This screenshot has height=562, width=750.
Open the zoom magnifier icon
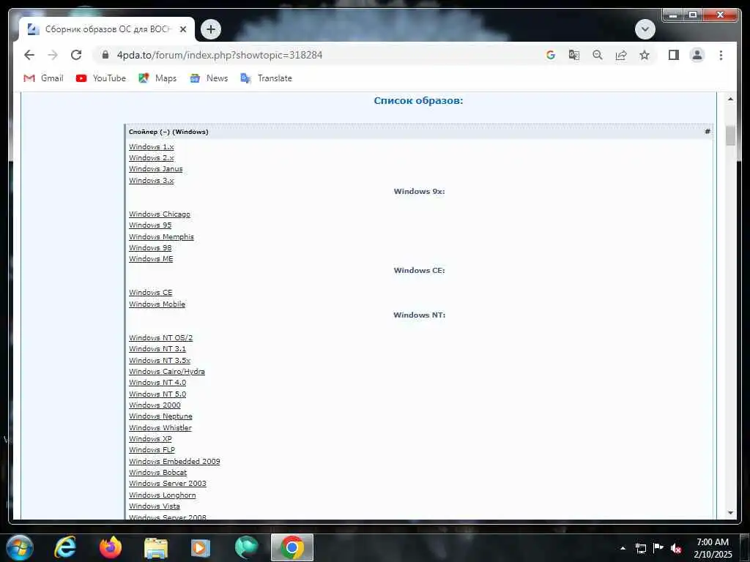[x=598, y=55]
